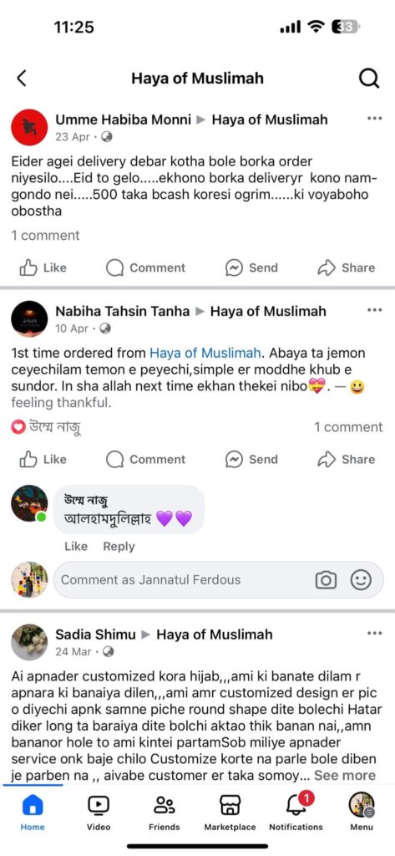The image size is (395, 856).
Task: Share Umme Habiba Monni's post
Action: click(x=347, y=267)
